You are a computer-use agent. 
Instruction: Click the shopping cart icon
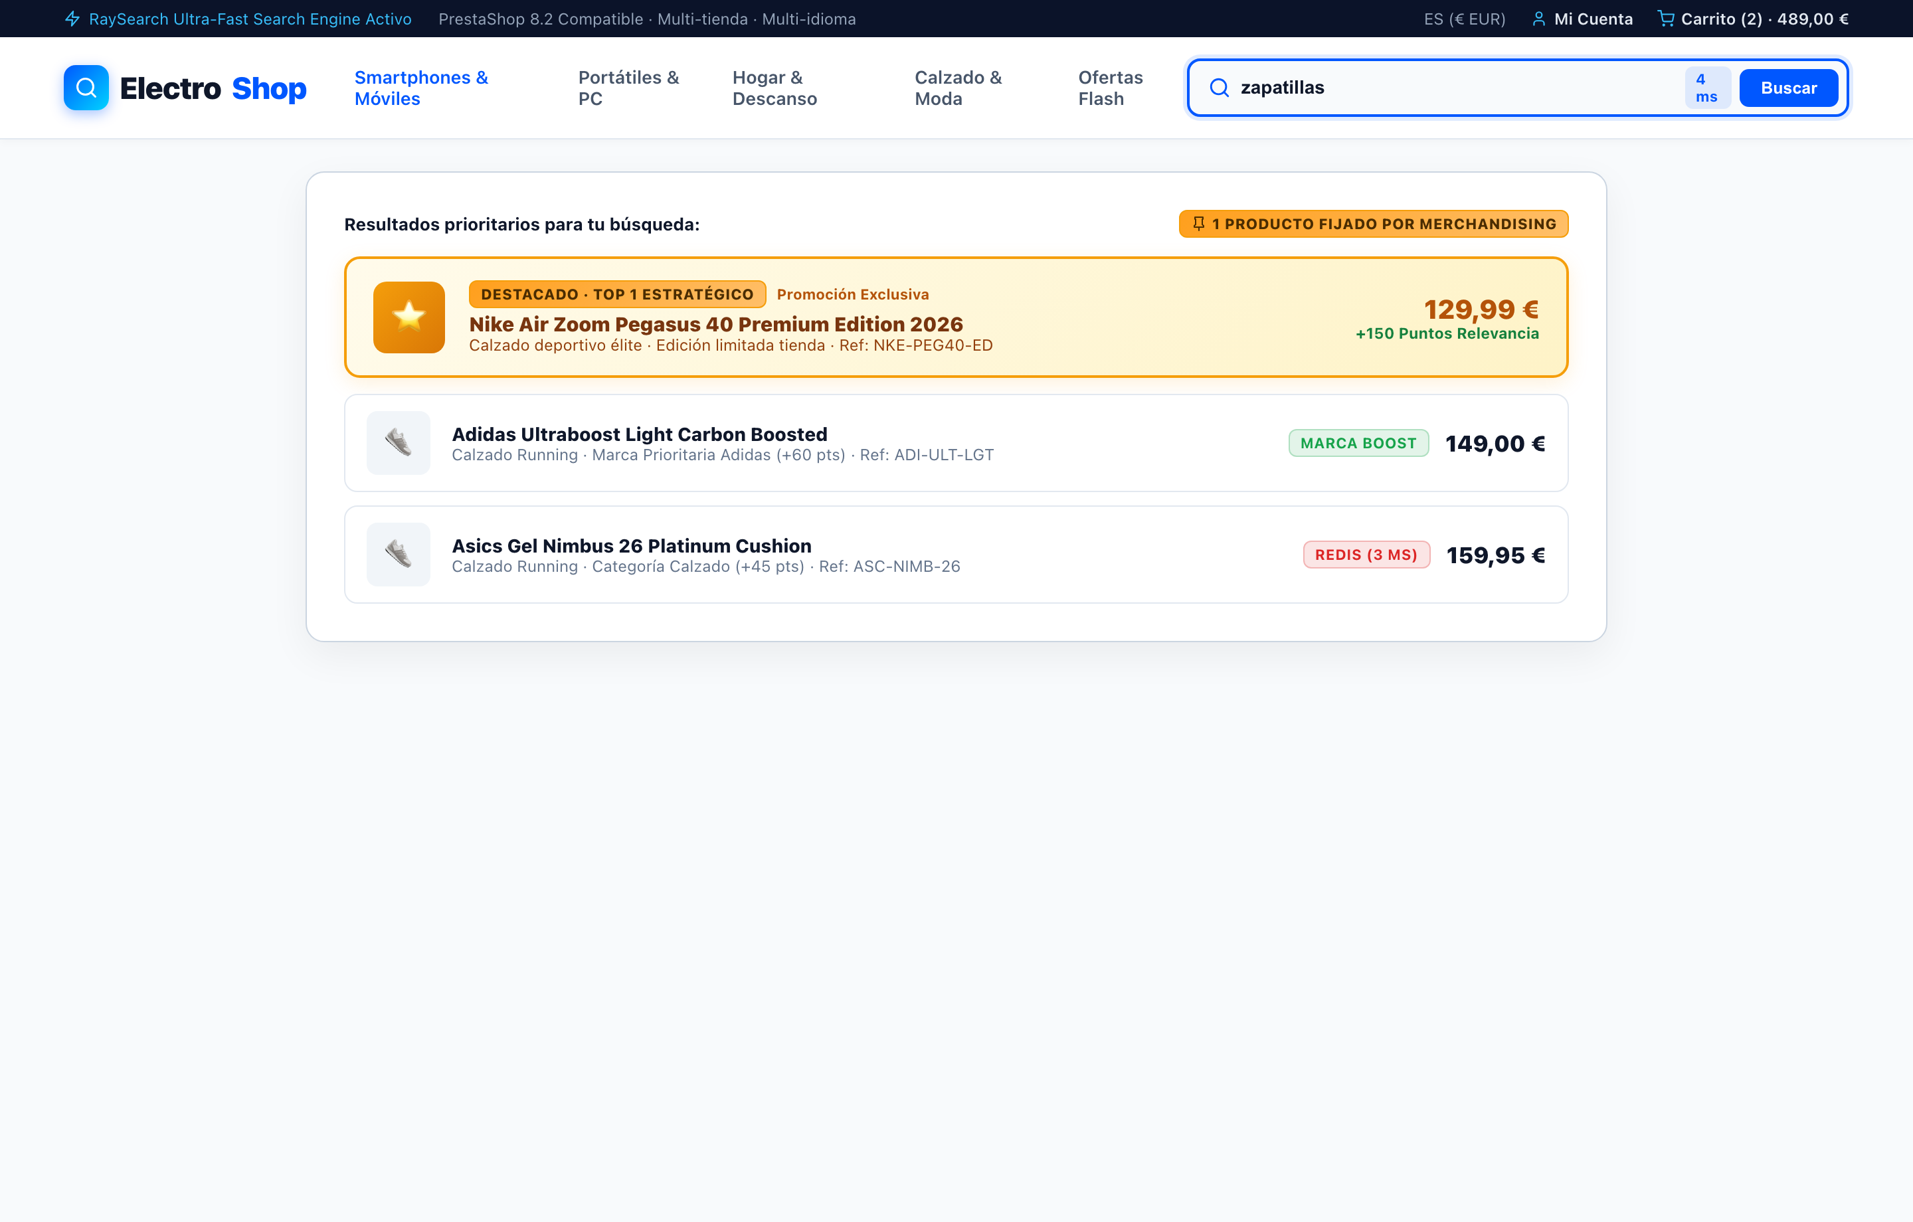click(1666, 19)
